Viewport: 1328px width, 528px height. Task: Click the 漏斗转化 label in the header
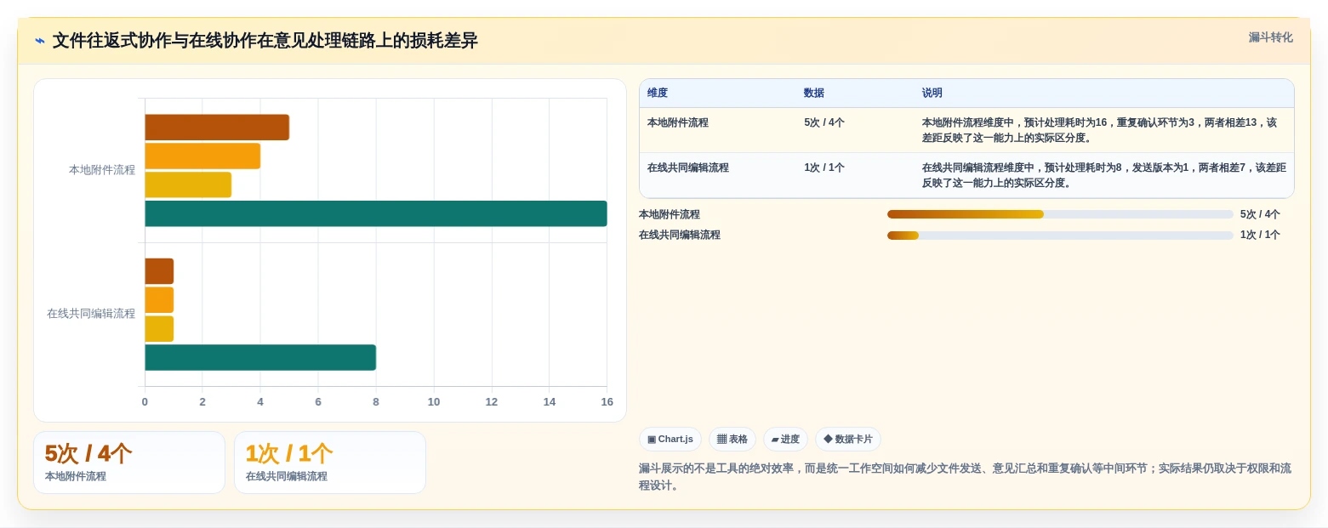pyautogui.click(x=1270, y=37)
